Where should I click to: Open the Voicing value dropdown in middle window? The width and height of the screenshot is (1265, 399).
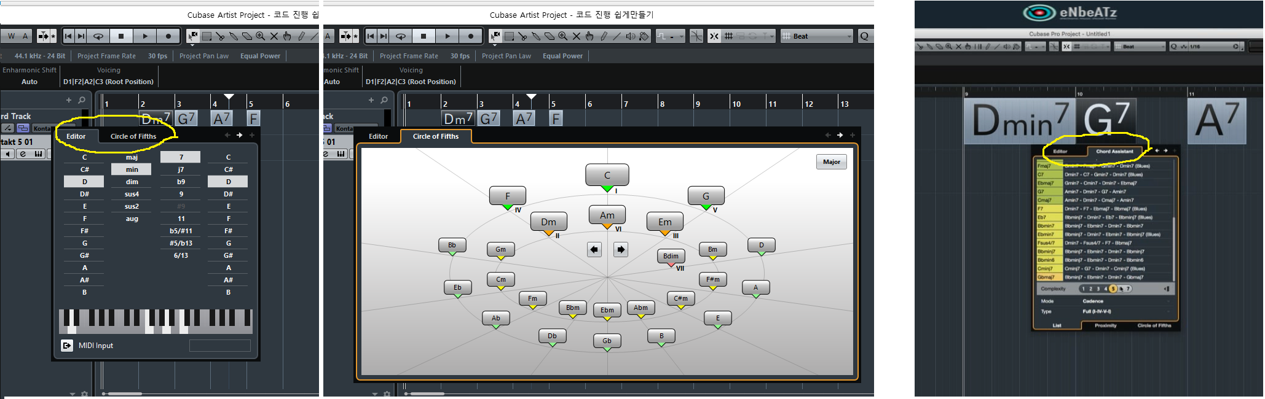[x=411, y=82]
